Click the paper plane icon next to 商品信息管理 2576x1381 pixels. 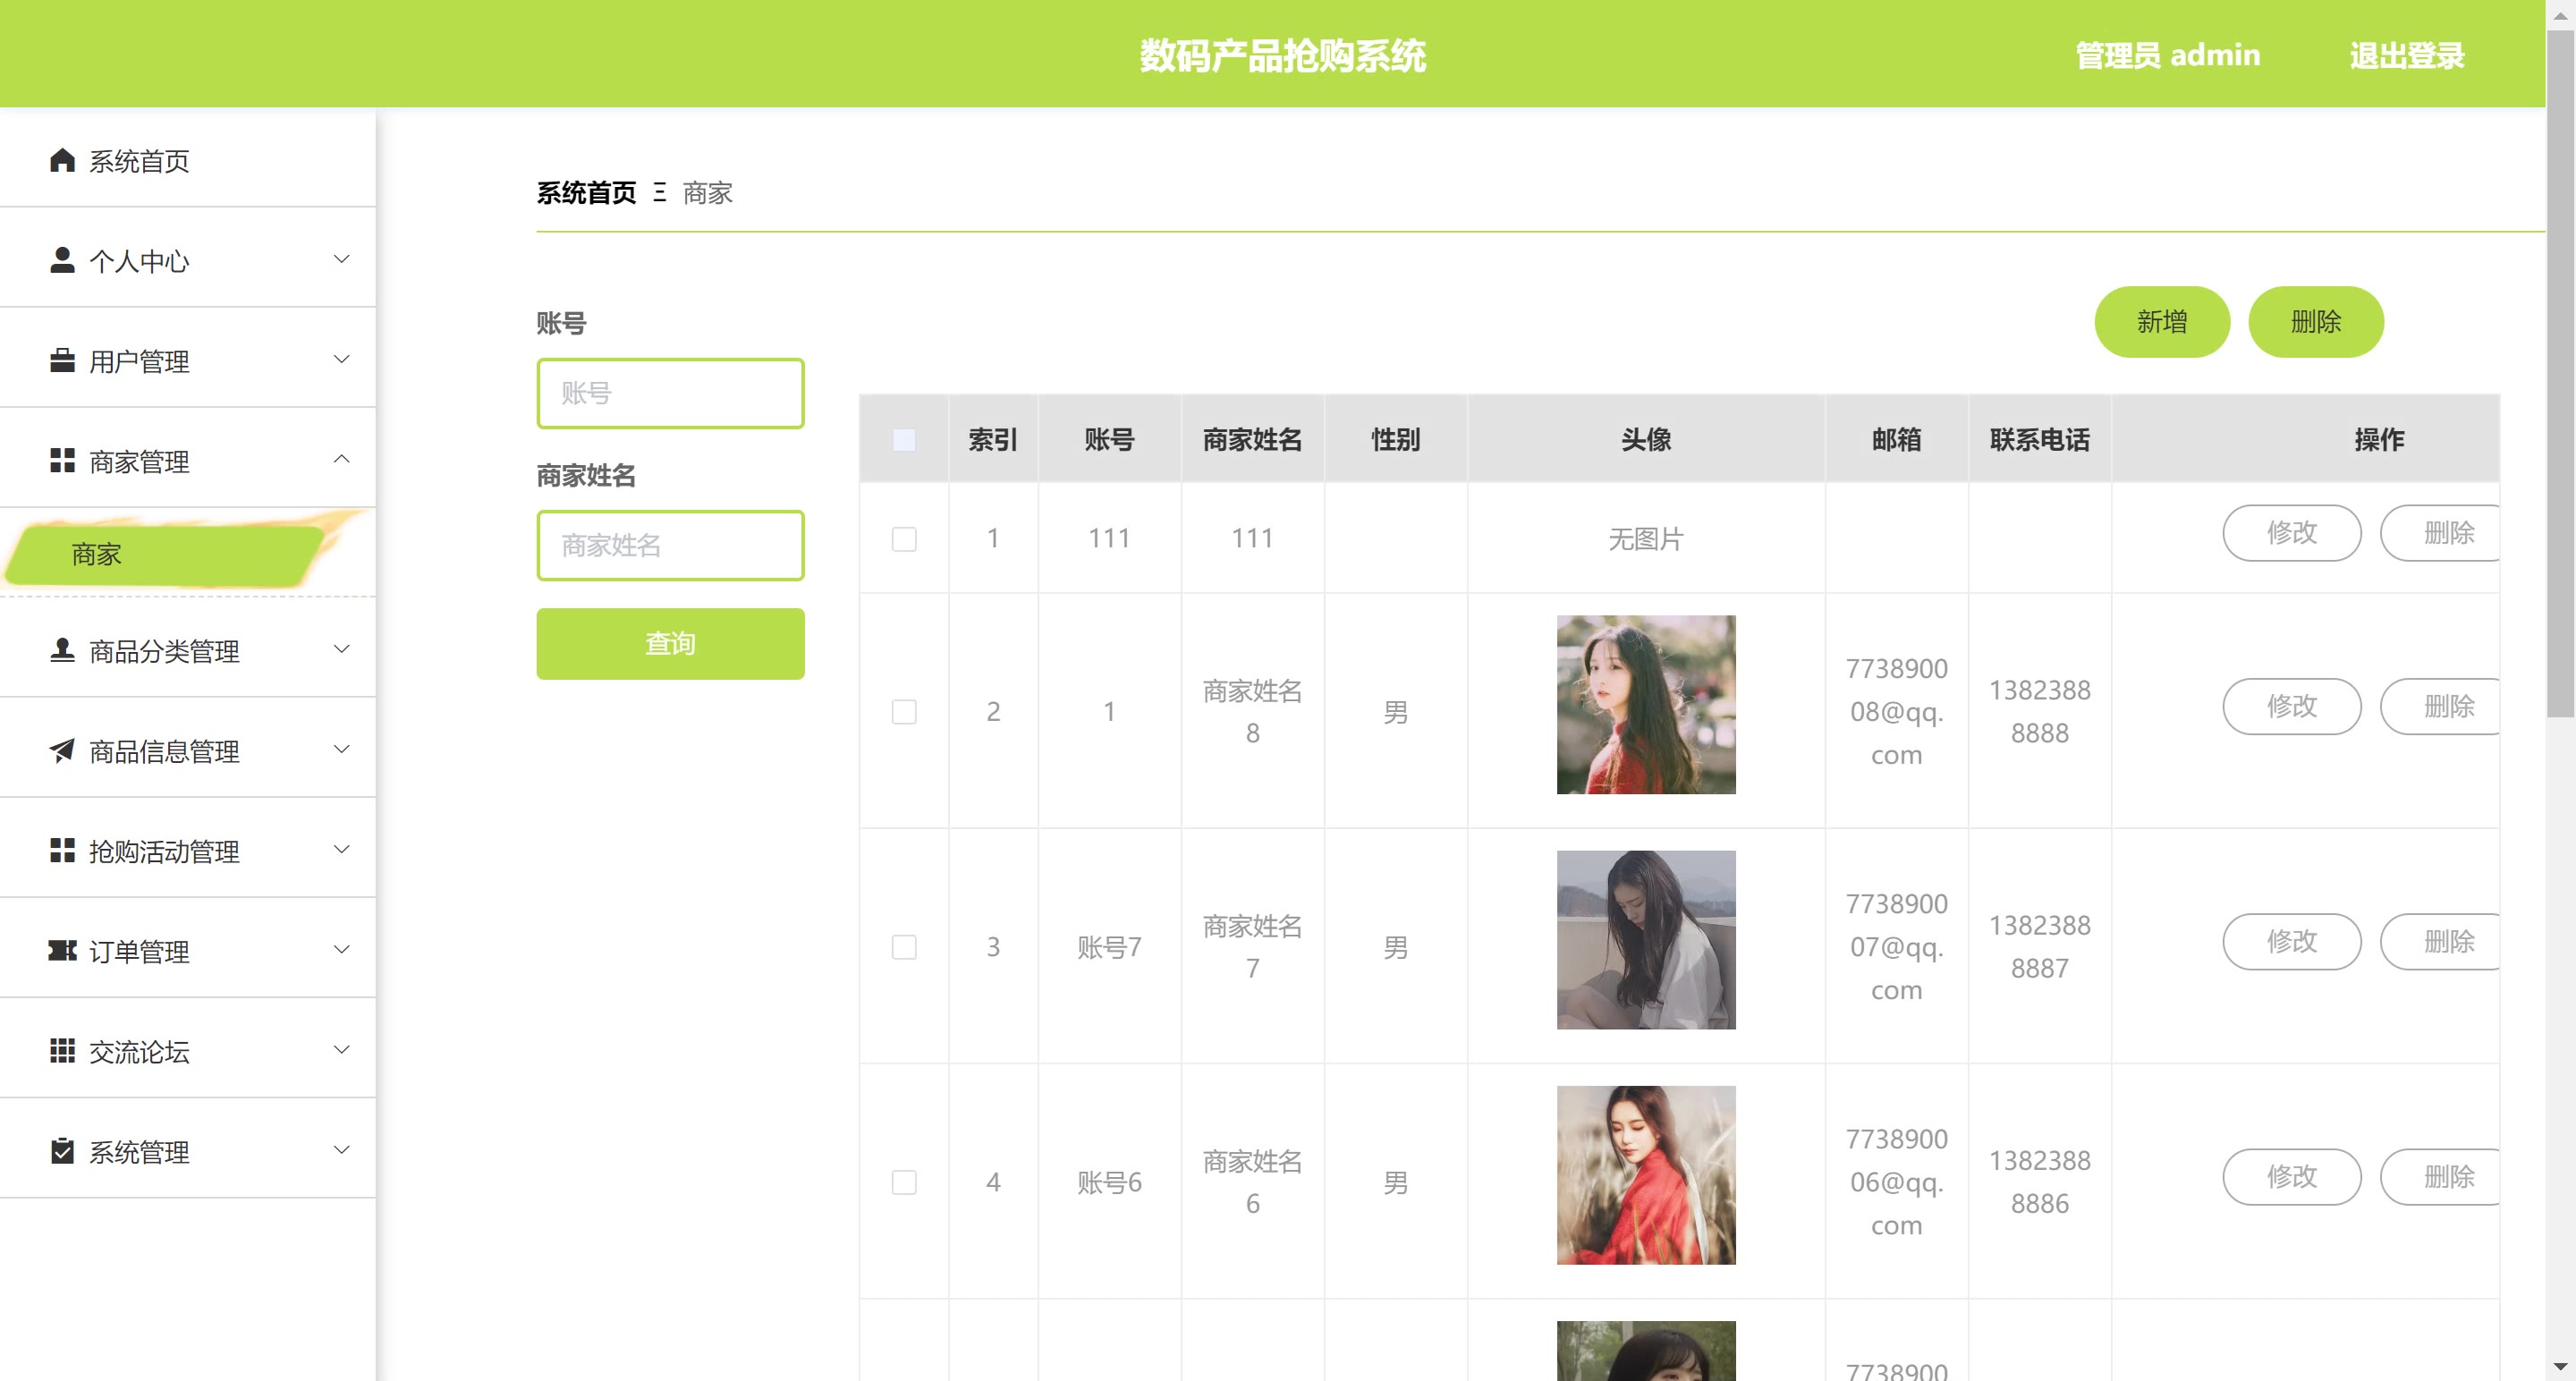point(62,750)
